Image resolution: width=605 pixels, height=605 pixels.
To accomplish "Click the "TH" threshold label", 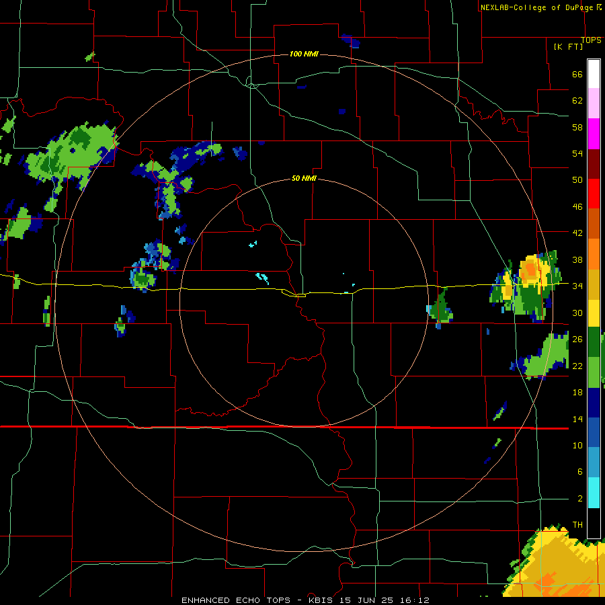I will tap(577, 524).
